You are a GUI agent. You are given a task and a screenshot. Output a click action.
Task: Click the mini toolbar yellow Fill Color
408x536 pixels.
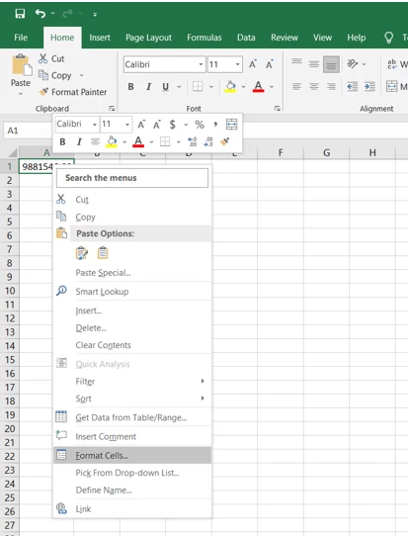coord(112,141)
